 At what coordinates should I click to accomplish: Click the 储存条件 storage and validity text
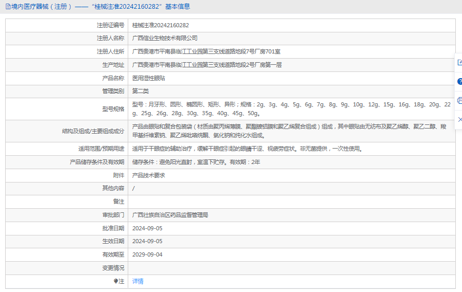pyautogui.click(x=196, y=162)
